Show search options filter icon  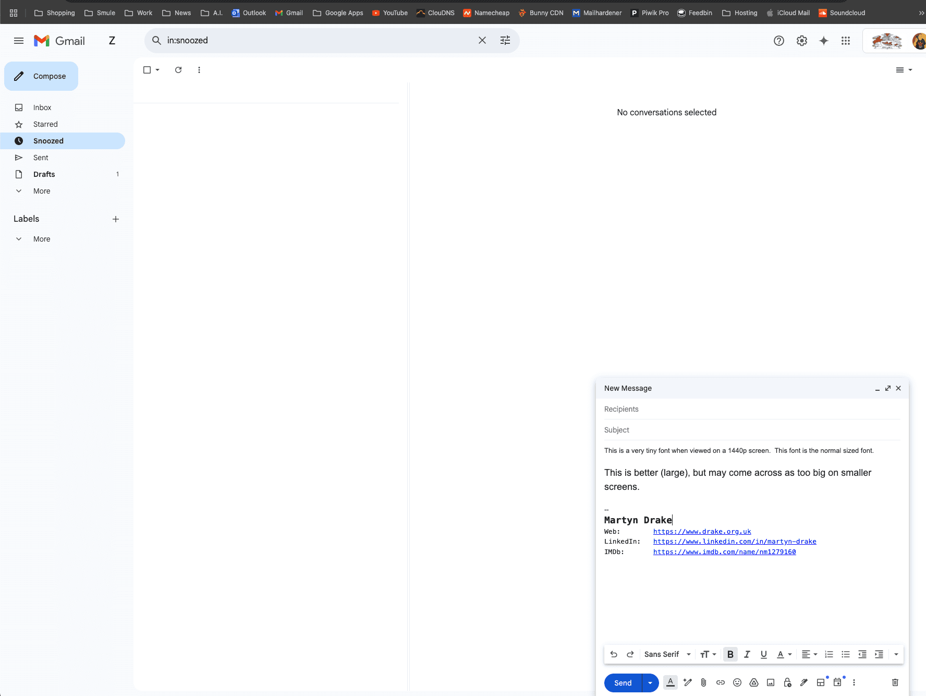[x=505, y=40]
